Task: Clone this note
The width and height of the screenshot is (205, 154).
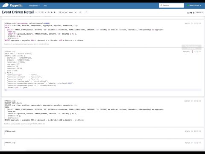Action: (x=49, y=12)
